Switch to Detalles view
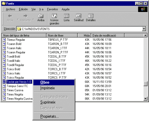Screen dimensions: 149x121 tap(91, 16)
